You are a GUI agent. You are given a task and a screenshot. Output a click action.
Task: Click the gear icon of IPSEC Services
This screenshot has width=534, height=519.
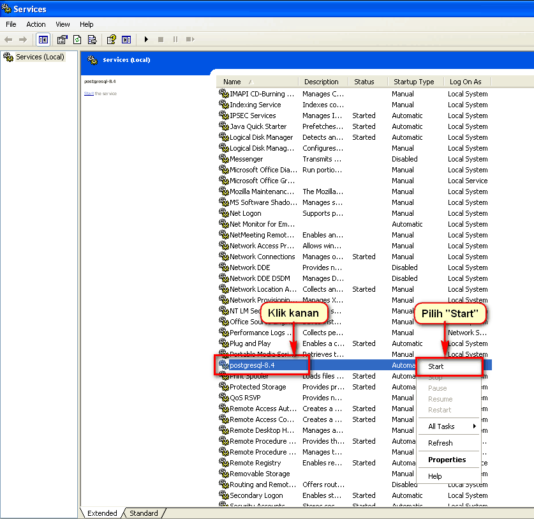[223, 115]
